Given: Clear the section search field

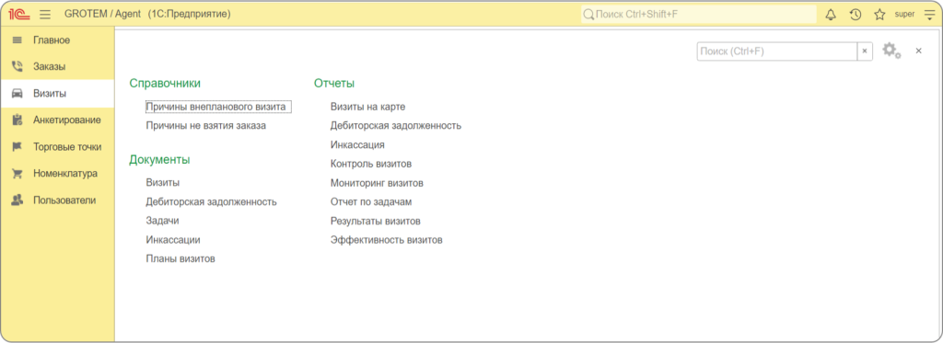Looking at the screenshot, I should 865,51.
